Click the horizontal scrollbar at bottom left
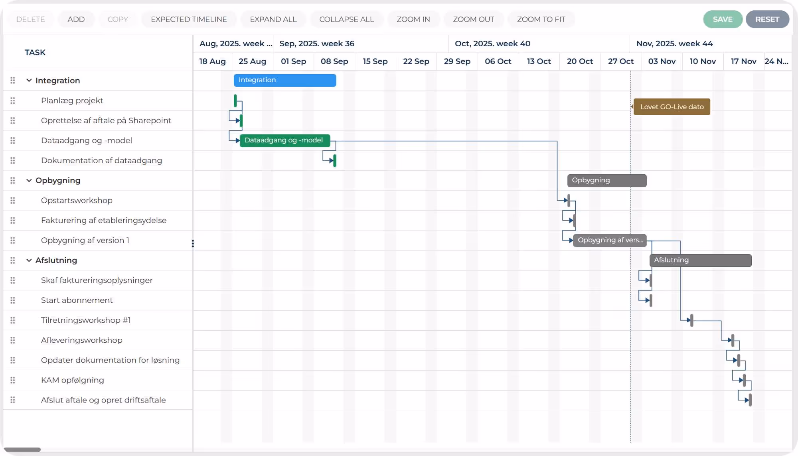798x456 pixels. [22, 450]
